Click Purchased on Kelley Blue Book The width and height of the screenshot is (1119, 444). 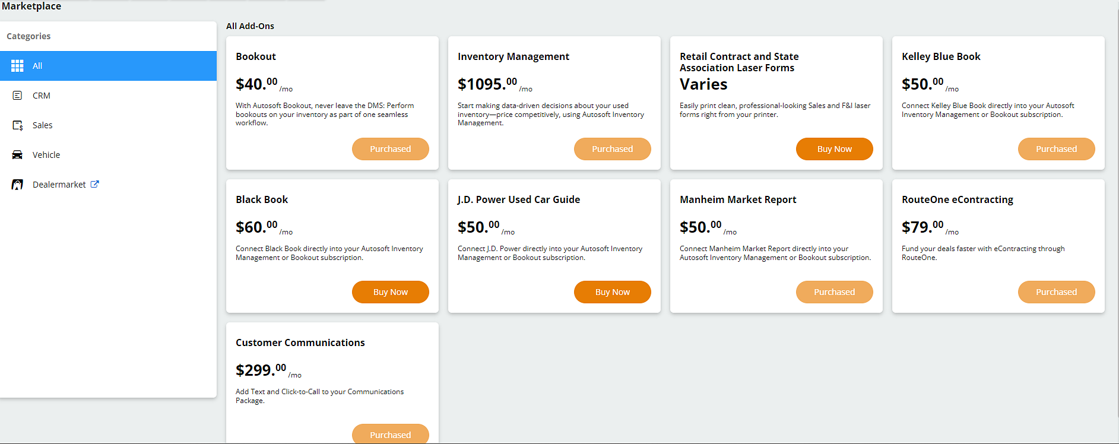[x=1056, y=148]
